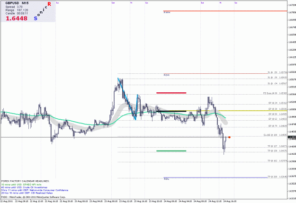
Task: Click the MetaQuotes Software Corp copyright text
Action: [x=34, y=197]
